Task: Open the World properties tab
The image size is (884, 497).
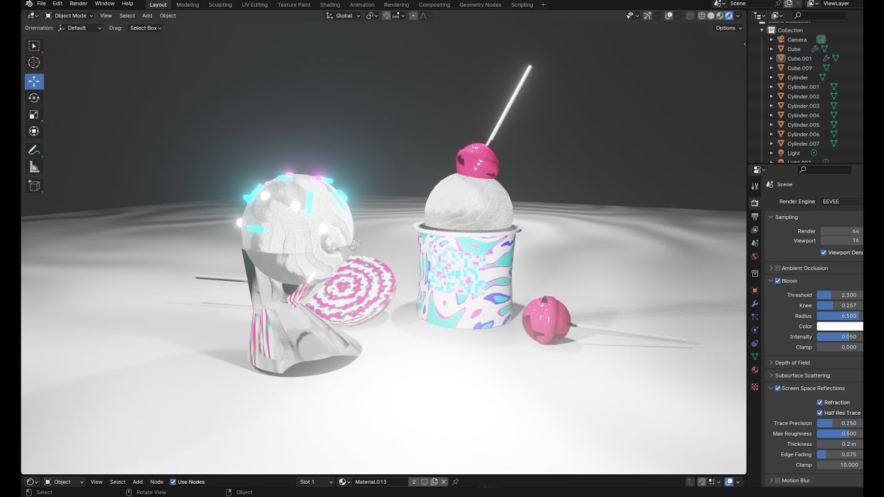Action: tap(755, 257)
